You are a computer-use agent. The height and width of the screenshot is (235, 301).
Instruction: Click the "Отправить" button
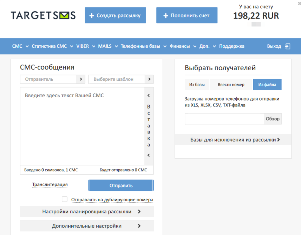pos(120,185)
